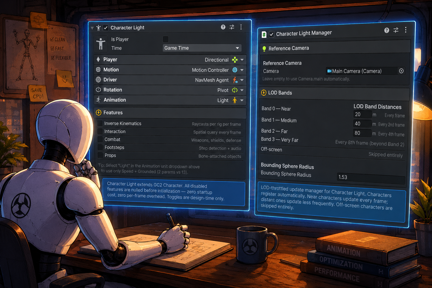Open help for Character Light Manager
This screenshot has width=432, height=288.
[387, 30]
